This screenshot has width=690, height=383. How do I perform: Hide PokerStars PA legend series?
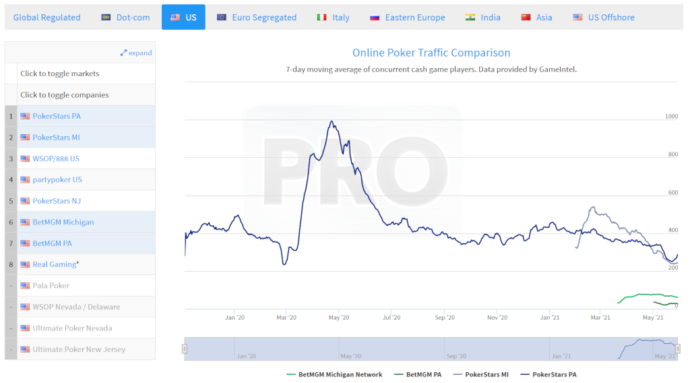pyautogui.click(x=548, y=375)
